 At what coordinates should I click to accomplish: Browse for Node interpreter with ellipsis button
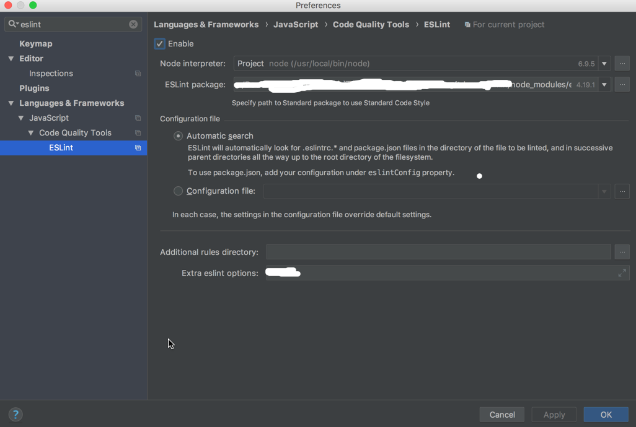coord(622,64)
